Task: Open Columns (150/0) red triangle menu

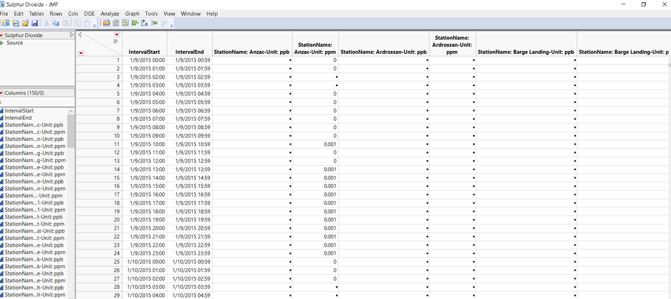Action: [x=2, y=93]
